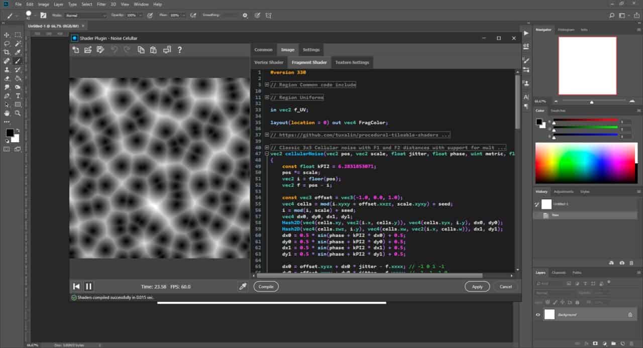Rewind shader time to start
Screen dimensions: 643x348
coord(76,286)
